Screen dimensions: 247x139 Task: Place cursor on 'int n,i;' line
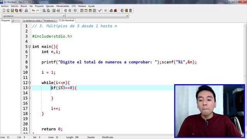pos(51,52)
